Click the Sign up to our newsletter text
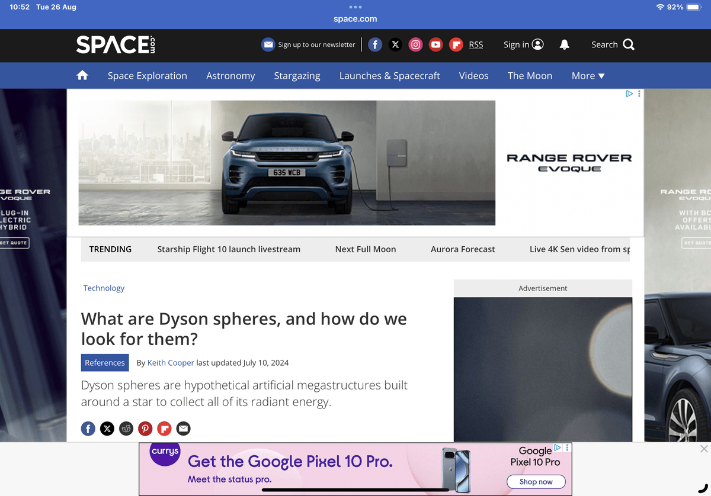This screenshot has width=711, height=496. click(x=317, y=44)
